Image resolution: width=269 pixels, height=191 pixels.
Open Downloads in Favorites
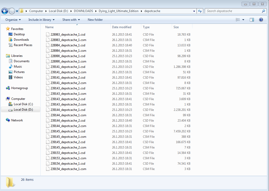(x=21, y=40)
